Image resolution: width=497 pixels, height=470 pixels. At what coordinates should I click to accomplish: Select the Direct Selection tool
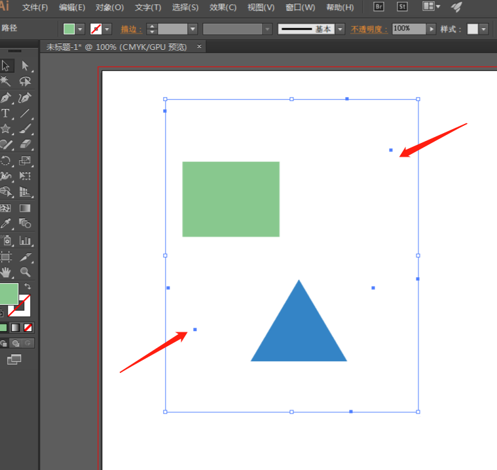pyautogui.click(x=25, y=66)
